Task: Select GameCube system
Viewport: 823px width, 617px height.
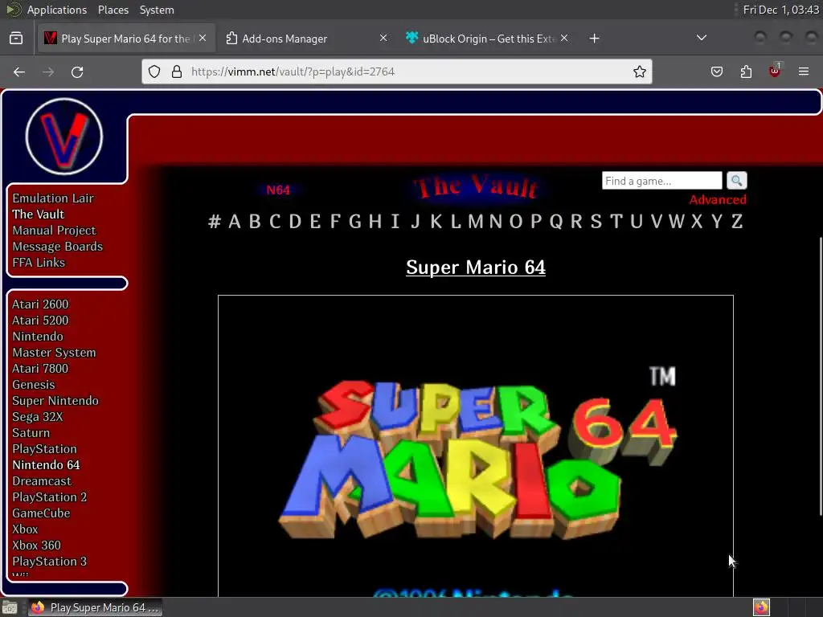Action: click(42, 513)
